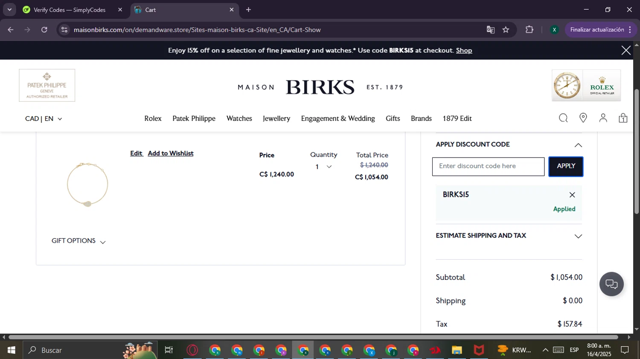Open the Google Translate icon in address bar
640x359 pixels.
coord(491,30)
